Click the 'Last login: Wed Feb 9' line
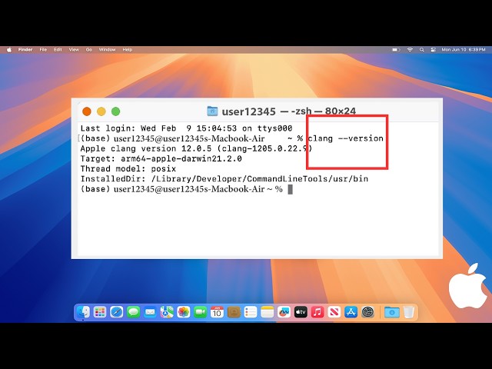The width and height of the screenshot is (492, 369). coord(186,128)
